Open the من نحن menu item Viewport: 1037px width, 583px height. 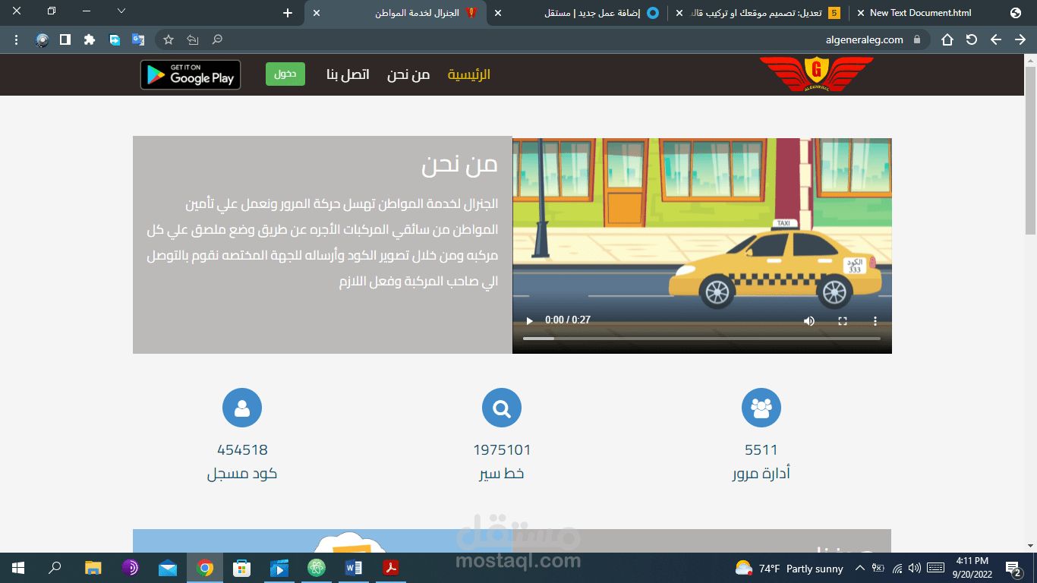tap(408, 74)
